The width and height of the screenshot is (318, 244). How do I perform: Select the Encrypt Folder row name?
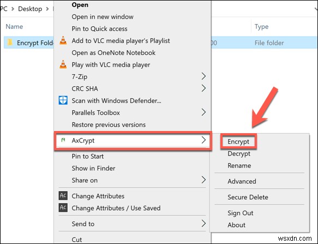click(x=35, y=43)
